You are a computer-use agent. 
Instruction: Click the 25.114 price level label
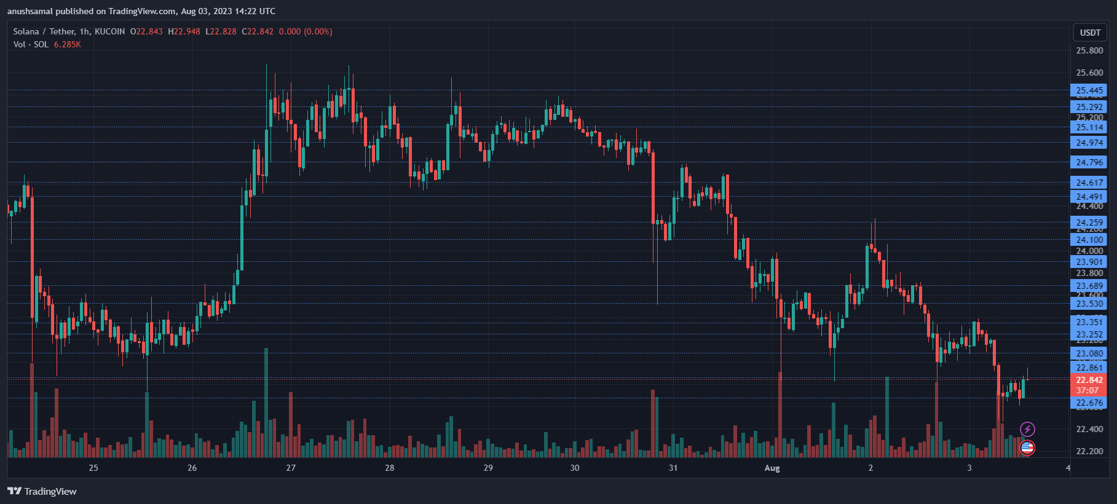pos(1089,127)
